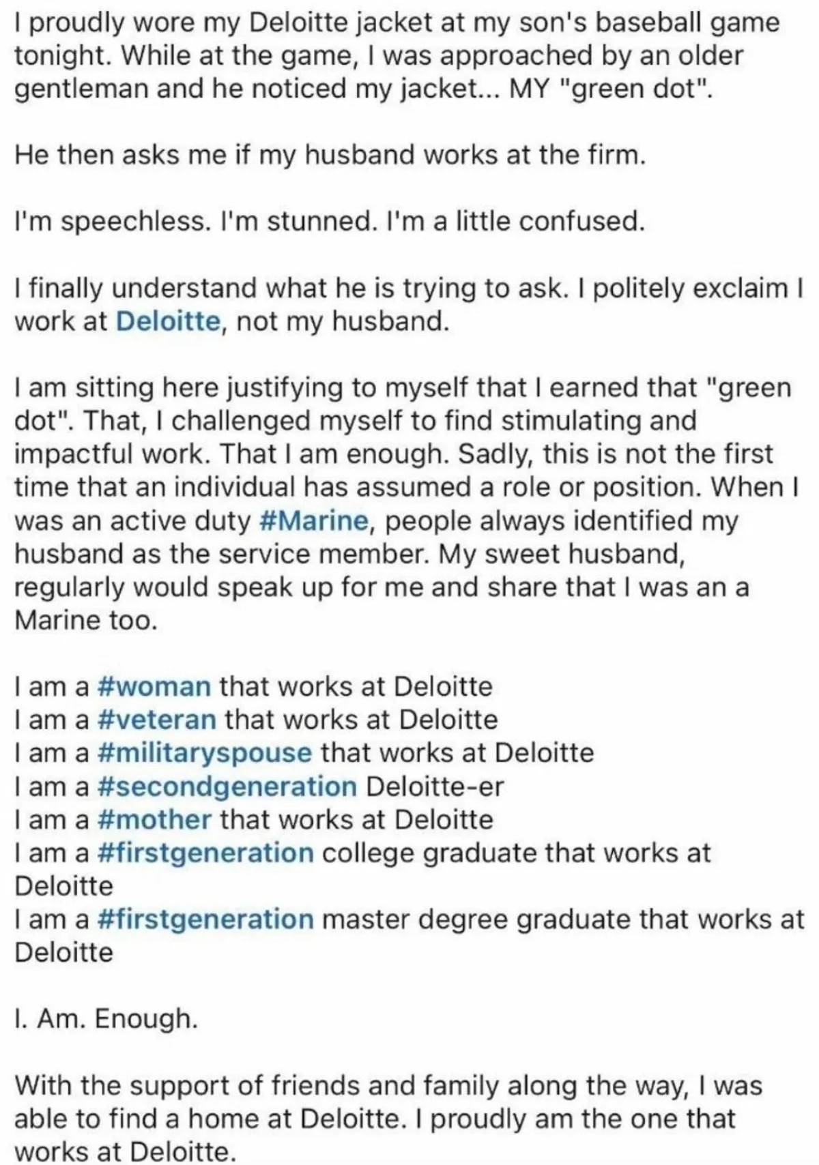Image resolution: width=819 pixels, height=1165 pixels.
Task: Click #firstgeneration before 'master degree graduate'
Action: pyautogui.click(x=205, y=919)
